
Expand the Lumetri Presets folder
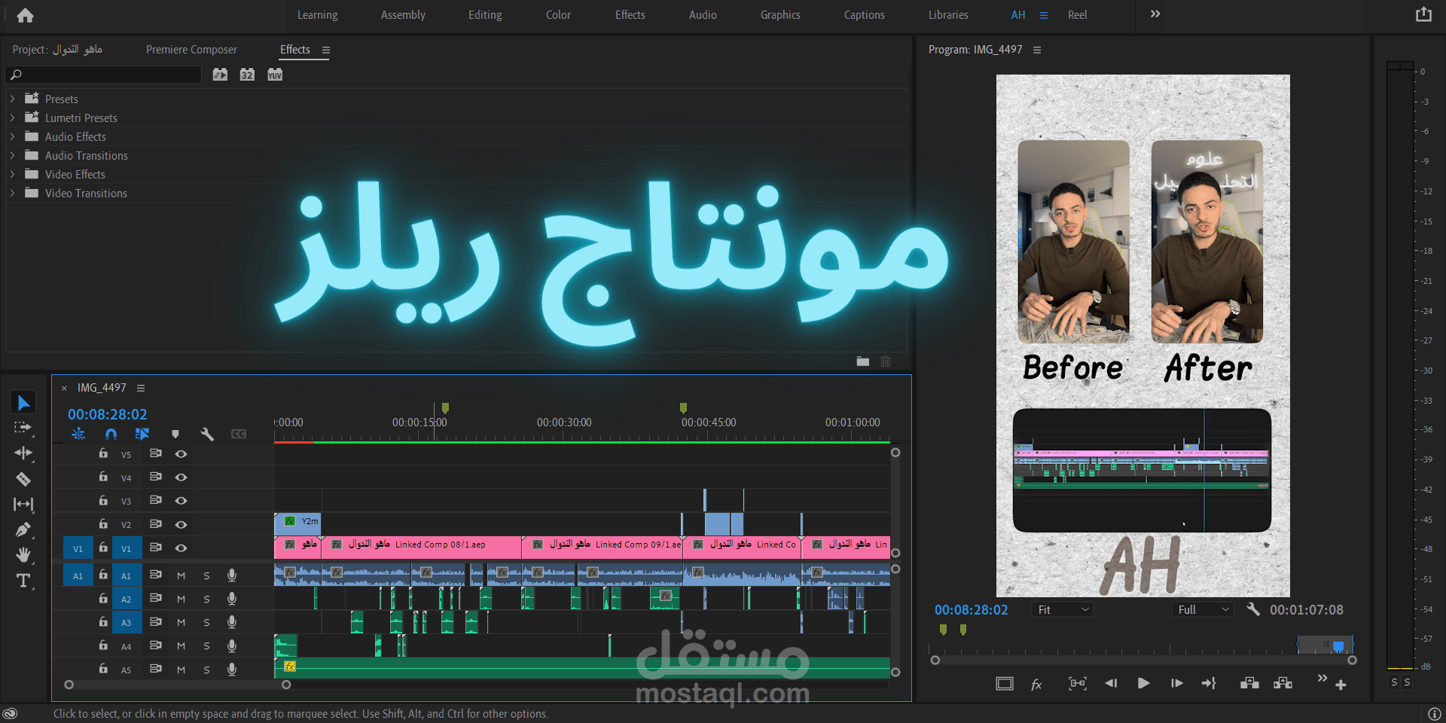pos(12,117)
